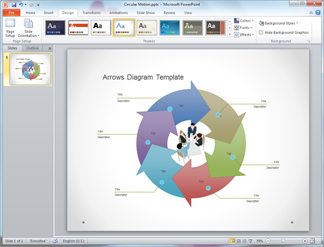Open Customize Quick Access Toolbar dropdown
This screenshot has height=247, width=324.
click(38, 5)
